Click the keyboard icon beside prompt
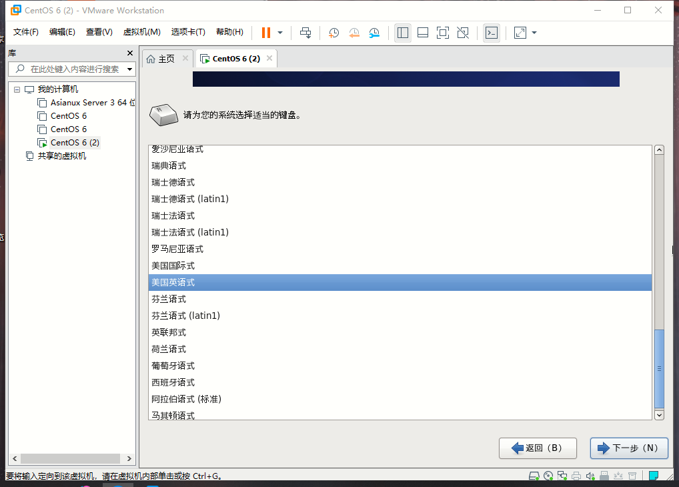679x487 pixels. pyautogui.click(x=163, y=115)
